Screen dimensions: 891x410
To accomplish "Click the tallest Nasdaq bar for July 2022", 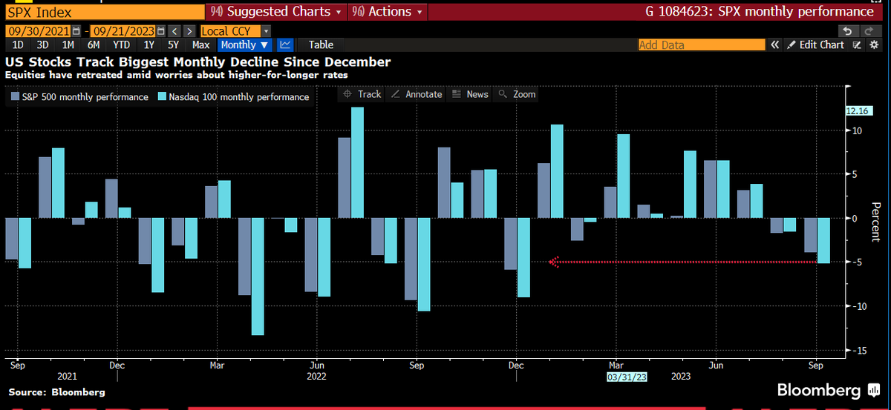I will pos(358,162).
